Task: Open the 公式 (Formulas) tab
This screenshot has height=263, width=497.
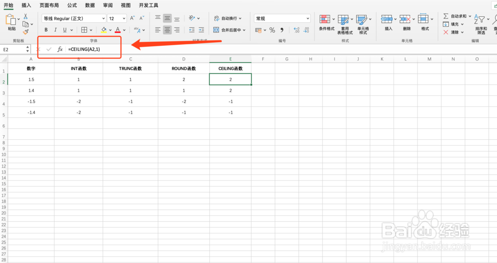Action: tap(72, 5)
